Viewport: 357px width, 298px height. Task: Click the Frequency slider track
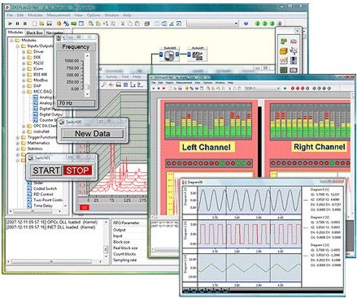coord(87,75)
